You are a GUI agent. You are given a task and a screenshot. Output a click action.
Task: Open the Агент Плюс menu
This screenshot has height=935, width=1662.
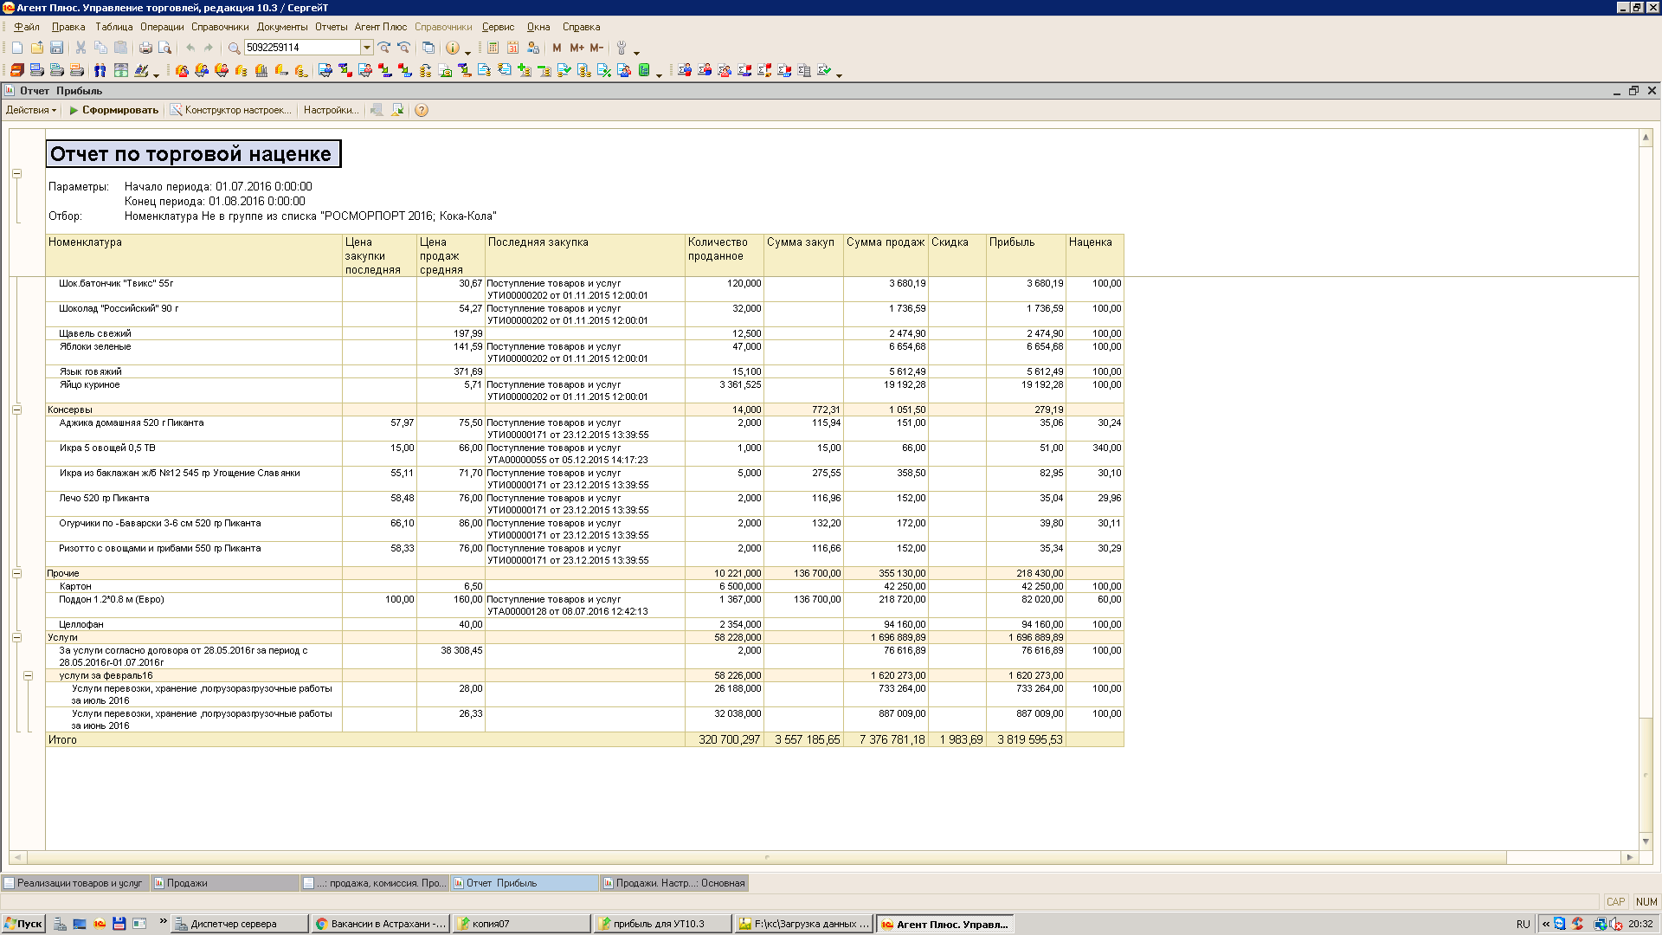(x=380, y=27)
